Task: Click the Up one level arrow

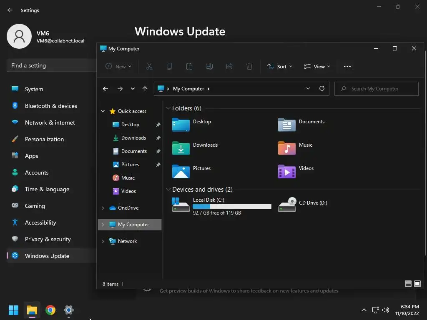Action: tap(145, 89)
